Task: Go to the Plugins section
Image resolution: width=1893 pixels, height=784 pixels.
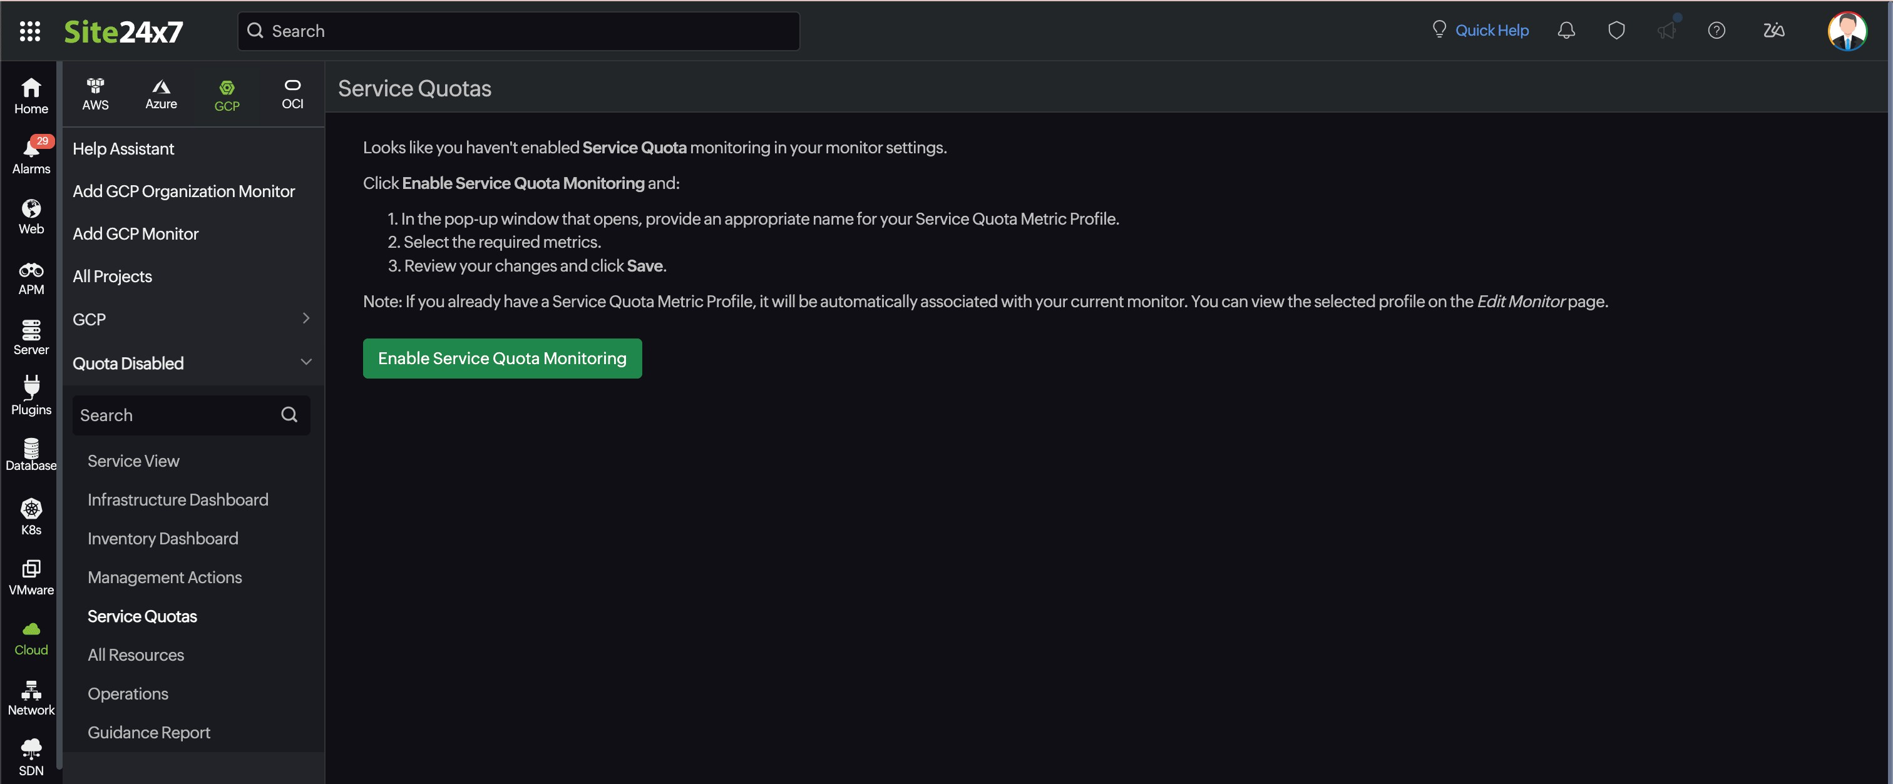Action: point(31,396)
